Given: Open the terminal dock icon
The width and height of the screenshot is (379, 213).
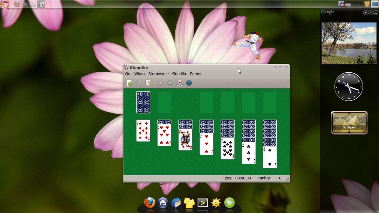Looking at the screenshot, I should point(203,203).
